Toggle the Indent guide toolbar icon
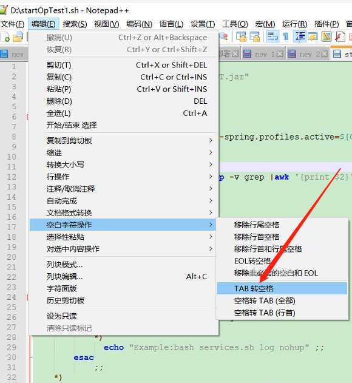352x383 pixels. (300, 37)
